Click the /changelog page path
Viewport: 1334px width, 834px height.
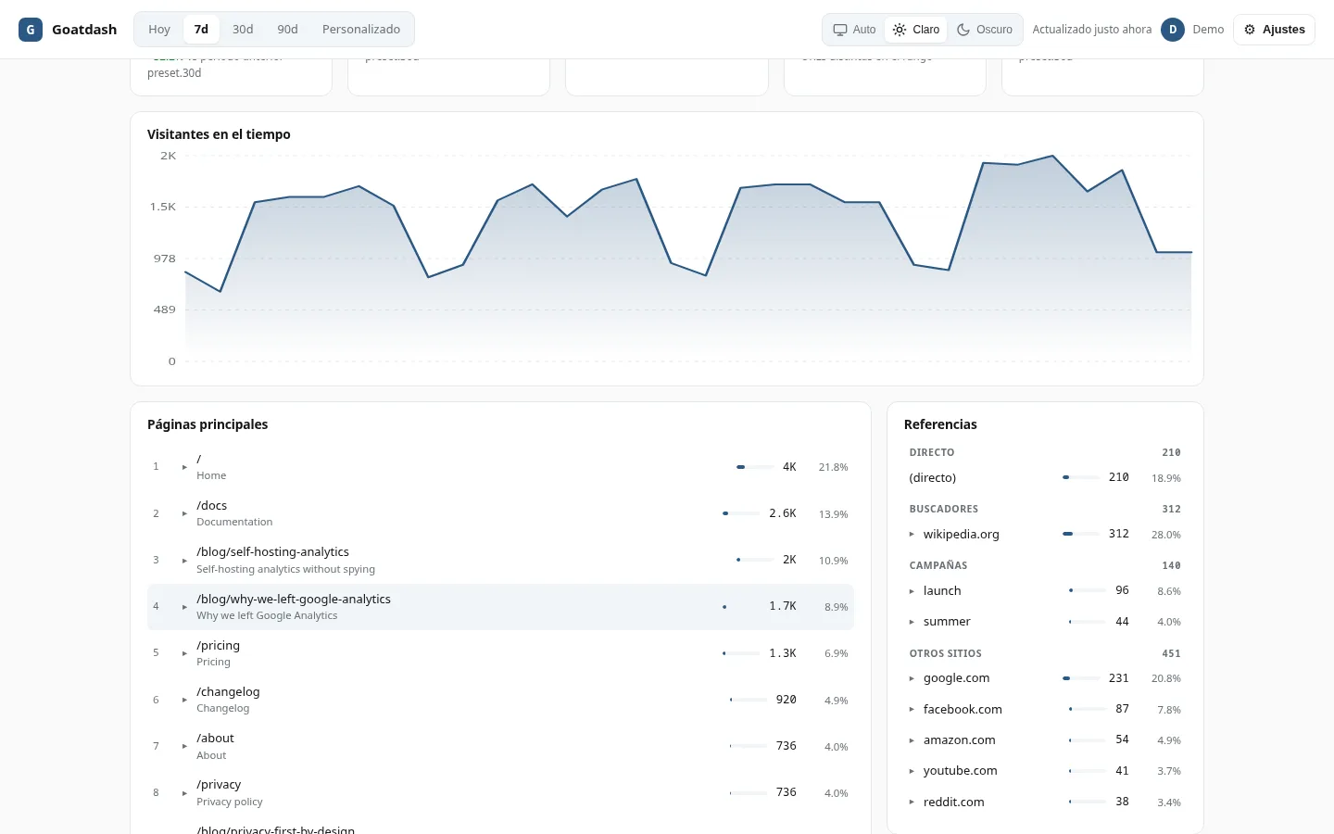click(228, 691)
